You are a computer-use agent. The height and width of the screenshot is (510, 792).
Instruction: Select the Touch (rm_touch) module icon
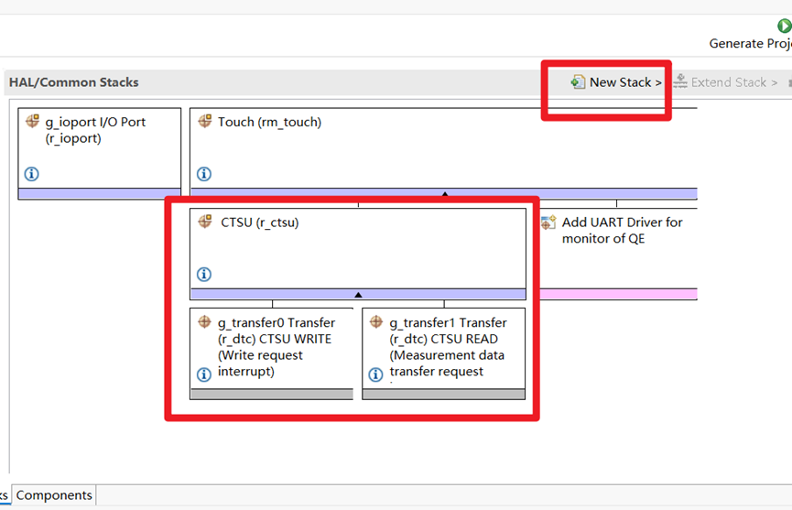tap(204, 121)
